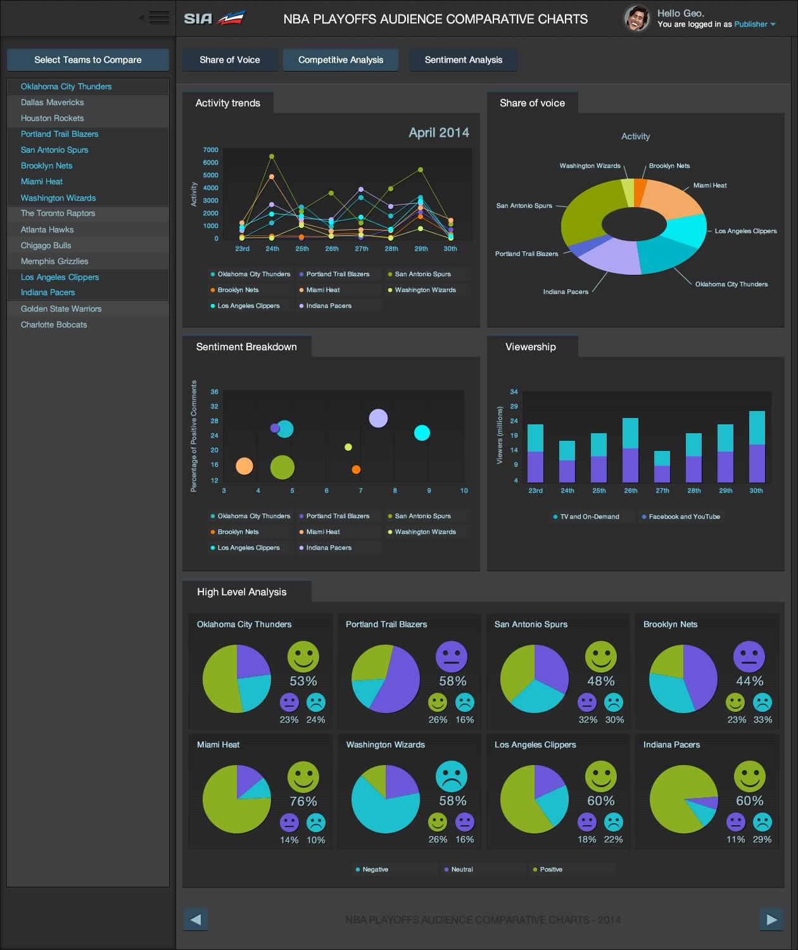The height and width of the screenshot is (950, 798).
Task: Collapse the sidebar using the small left arrow
Action: coord(141,18)
